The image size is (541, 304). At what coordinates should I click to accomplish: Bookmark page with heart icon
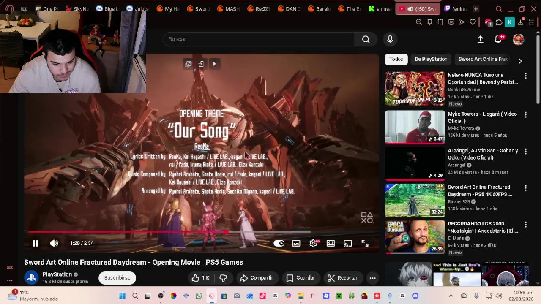pyautogui.click(x=473, y=22)
